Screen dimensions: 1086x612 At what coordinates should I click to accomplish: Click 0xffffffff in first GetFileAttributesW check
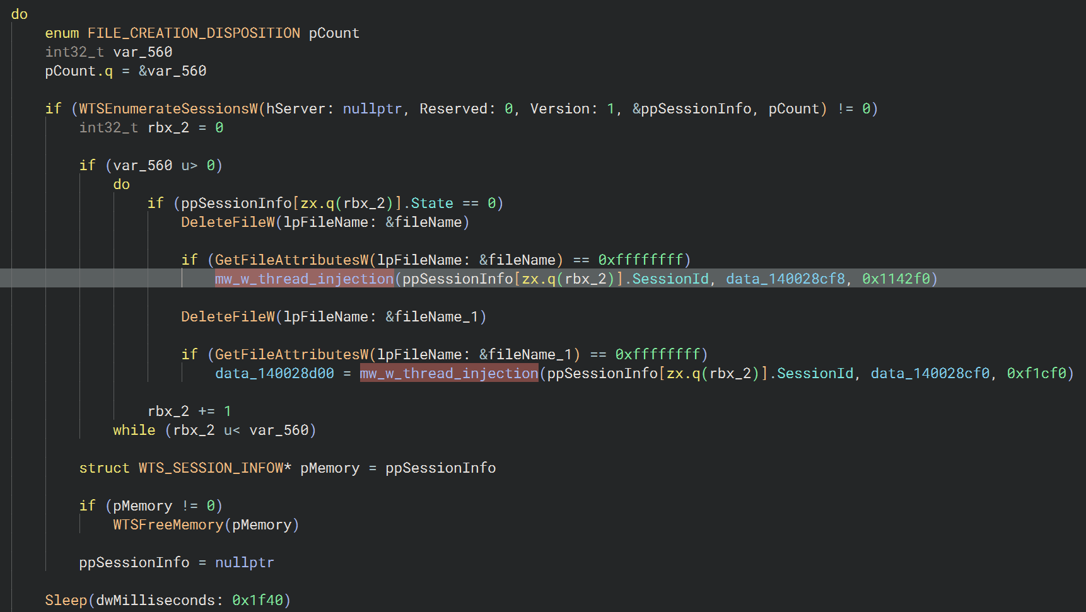click(641, 260)
